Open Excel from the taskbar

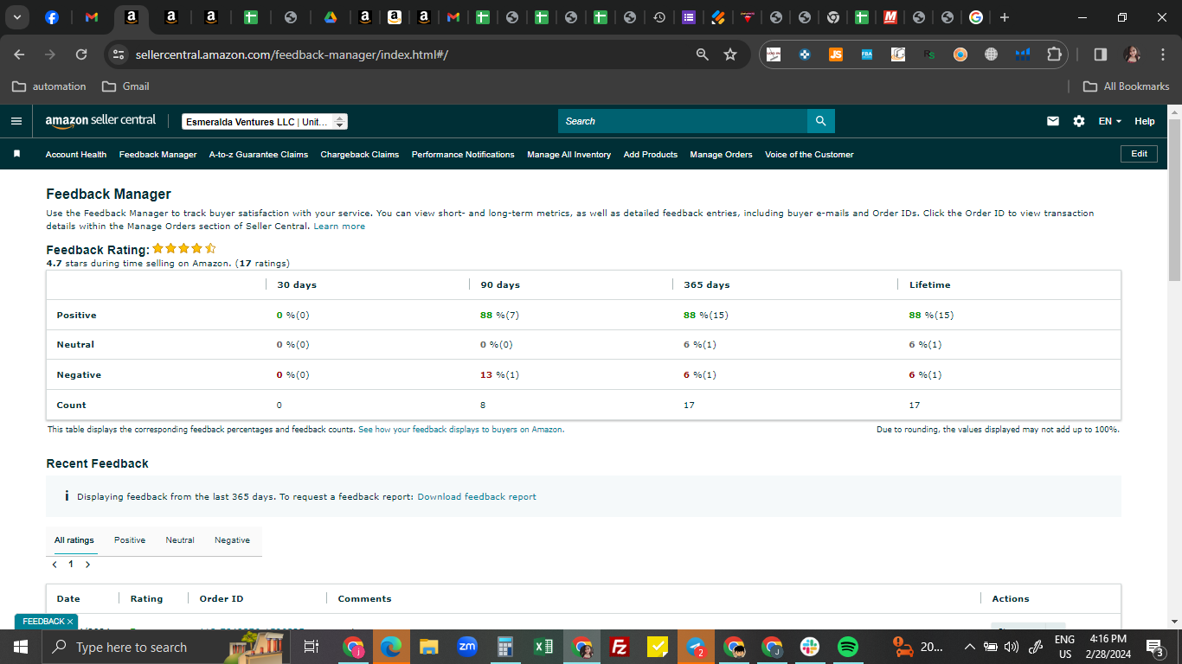pos(543,647)
